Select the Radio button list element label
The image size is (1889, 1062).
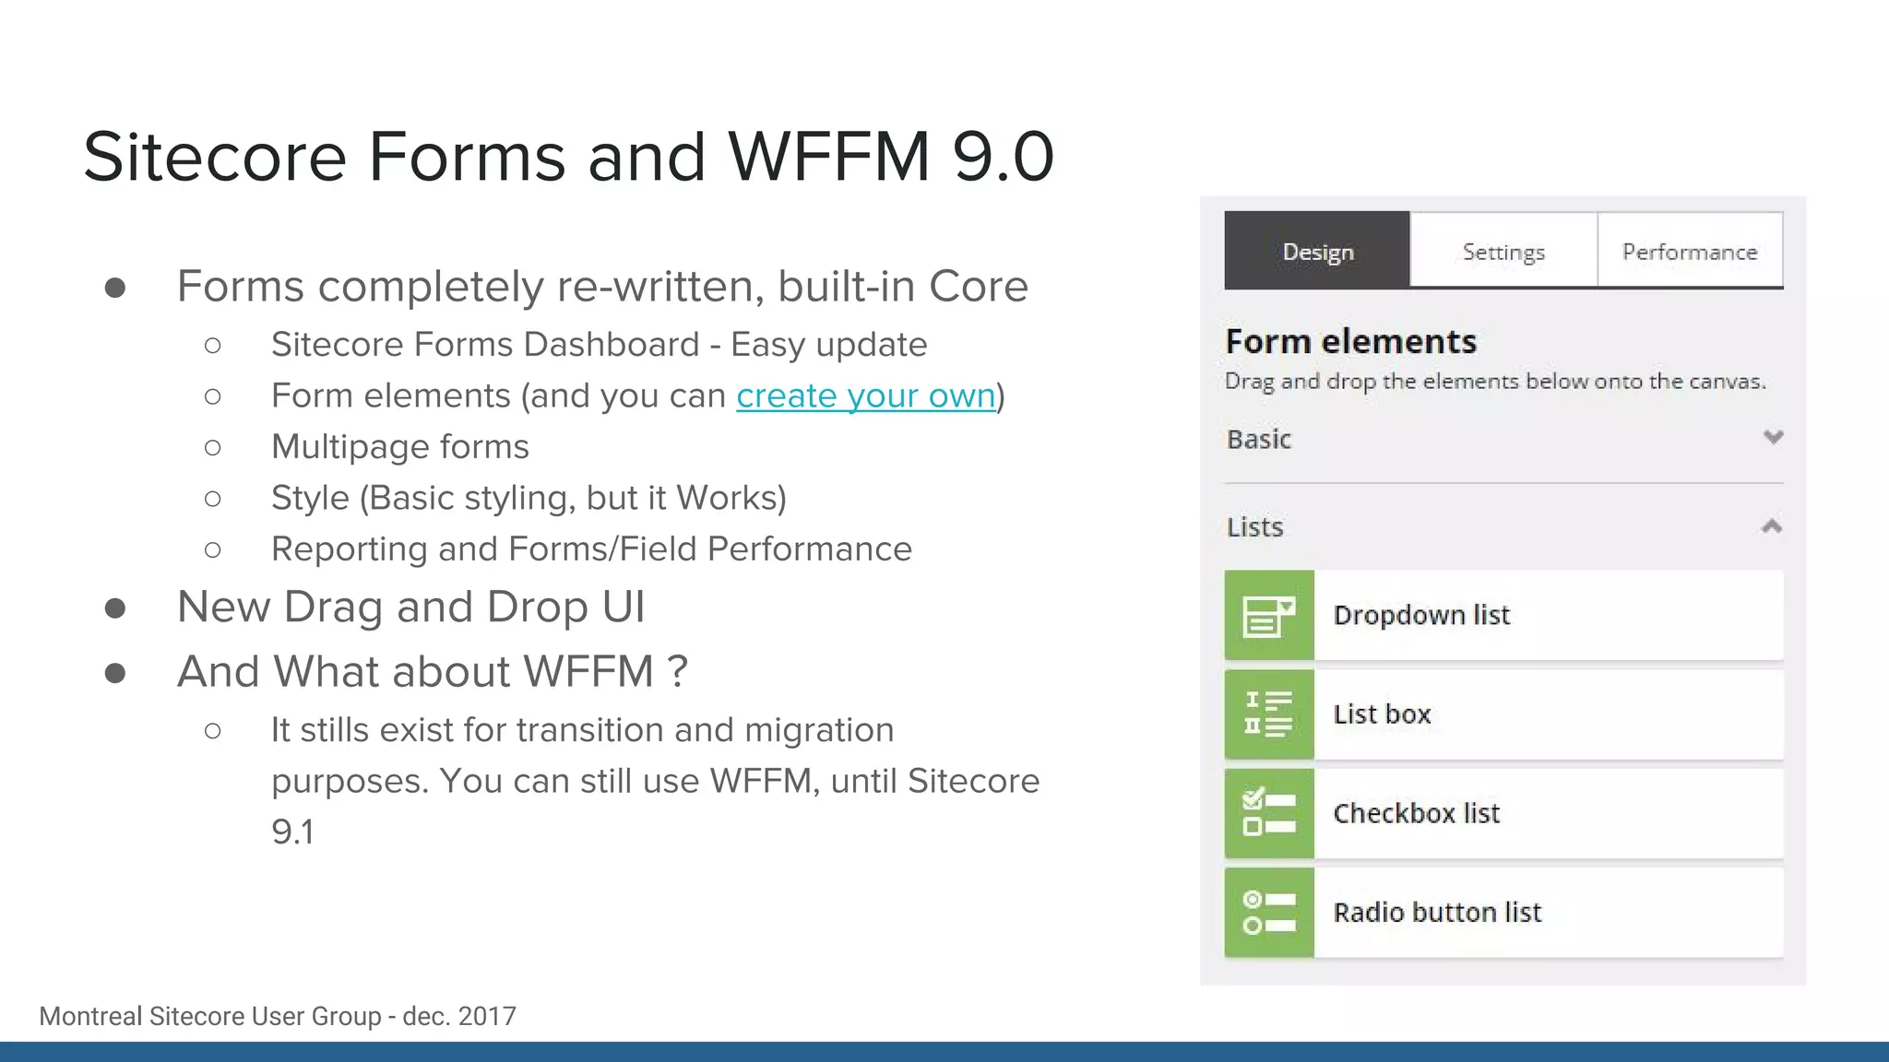[1437, 912]
